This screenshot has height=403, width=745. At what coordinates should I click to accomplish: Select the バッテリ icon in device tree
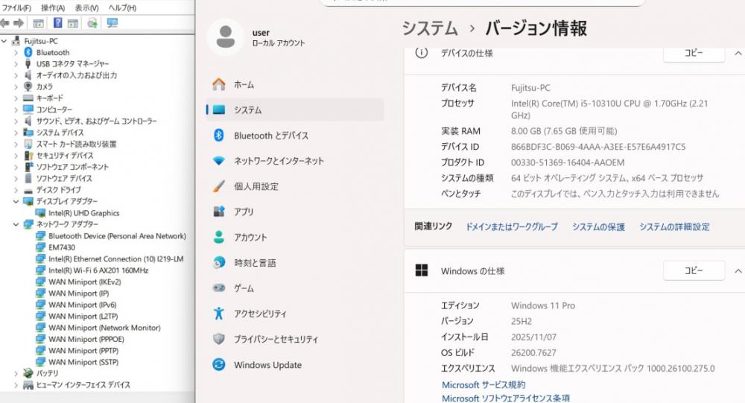(x=28, y=373)
